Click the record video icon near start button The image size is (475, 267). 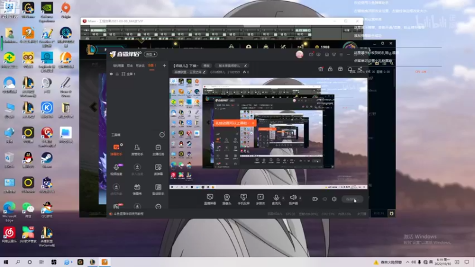[315, 199]
